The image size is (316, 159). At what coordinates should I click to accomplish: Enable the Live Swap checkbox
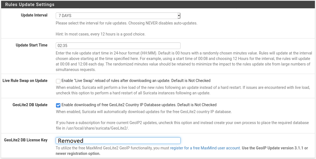click(x=58, y=81)
